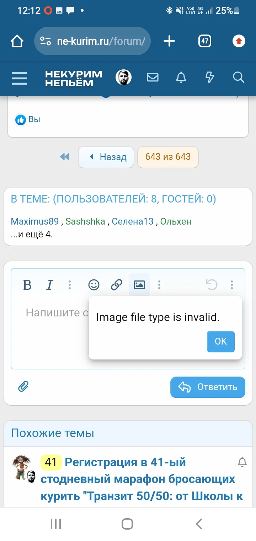Insert an image via the editor toolbar

[139, 285]
